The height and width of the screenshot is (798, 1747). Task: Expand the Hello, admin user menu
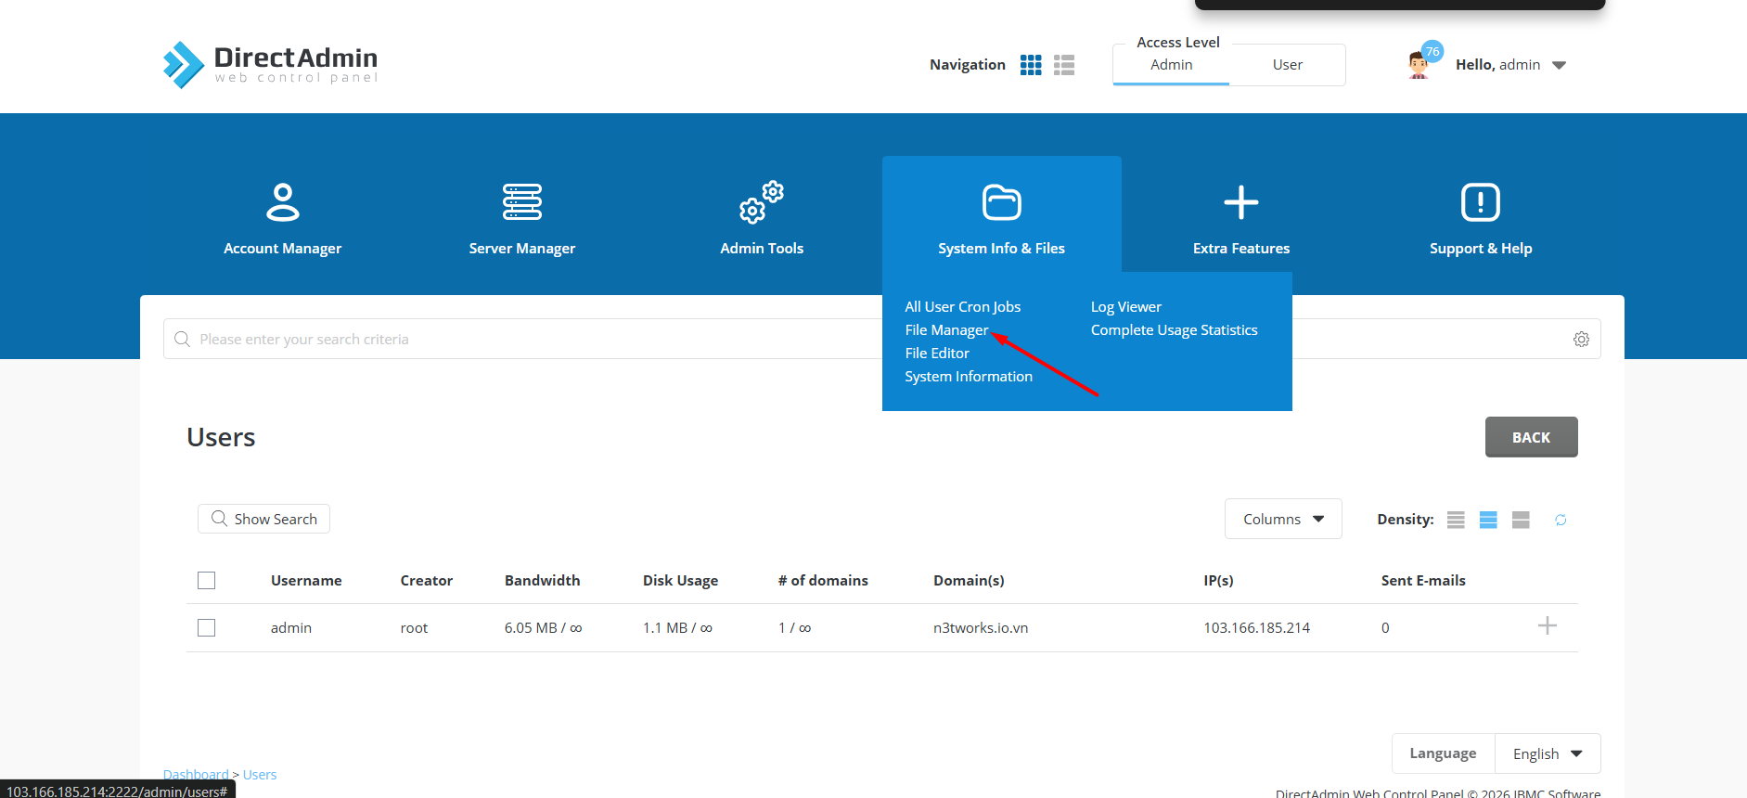(1509, 65)
